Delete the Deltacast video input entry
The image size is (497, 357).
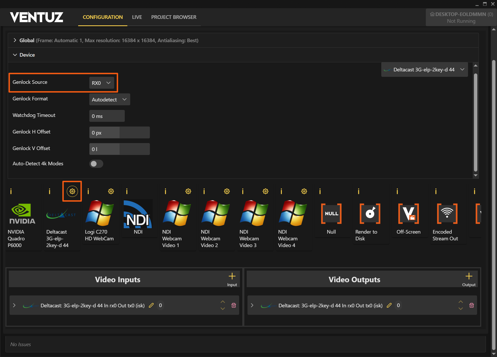pyautogui.click(x=233, y=305)
